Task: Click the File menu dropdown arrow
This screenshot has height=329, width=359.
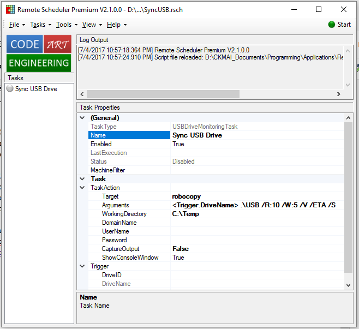Action: coord(23,25)
